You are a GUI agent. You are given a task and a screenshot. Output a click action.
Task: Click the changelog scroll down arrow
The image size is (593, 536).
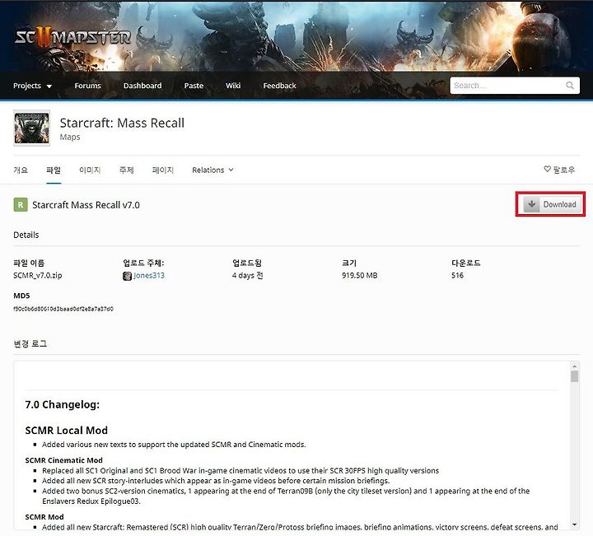pos(575,524)
